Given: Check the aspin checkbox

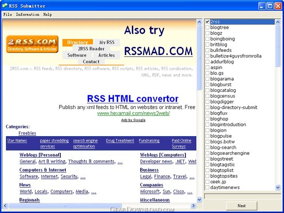Looking at the screenshot, I should click(207, 67).
